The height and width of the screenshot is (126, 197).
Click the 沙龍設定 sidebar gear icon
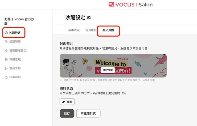(x=6, y=33)
